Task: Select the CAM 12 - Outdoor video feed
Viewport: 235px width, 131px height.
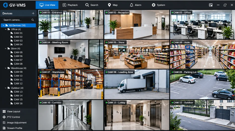Action: click(203, 115)
